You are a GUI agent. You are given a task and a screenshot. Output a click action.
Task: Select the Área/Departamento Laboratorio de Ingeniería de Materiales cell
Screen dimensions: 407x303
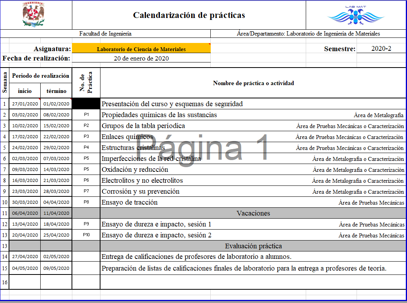coord(308,34)
